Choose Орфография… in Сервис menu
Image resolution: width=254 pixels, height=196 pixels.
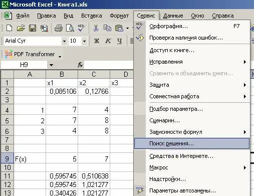(x=192, y=27)
